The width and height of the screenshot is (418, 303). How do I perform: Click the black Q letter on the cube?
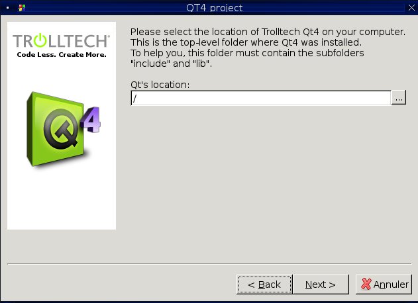62,129
